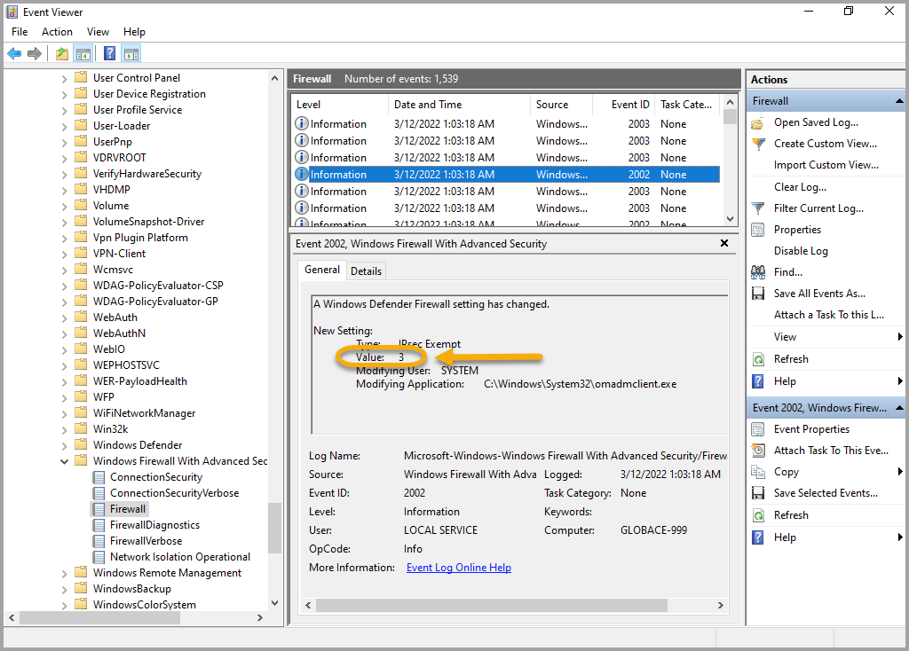Select Create Custom View in Actions pane

tap(825, 144)
